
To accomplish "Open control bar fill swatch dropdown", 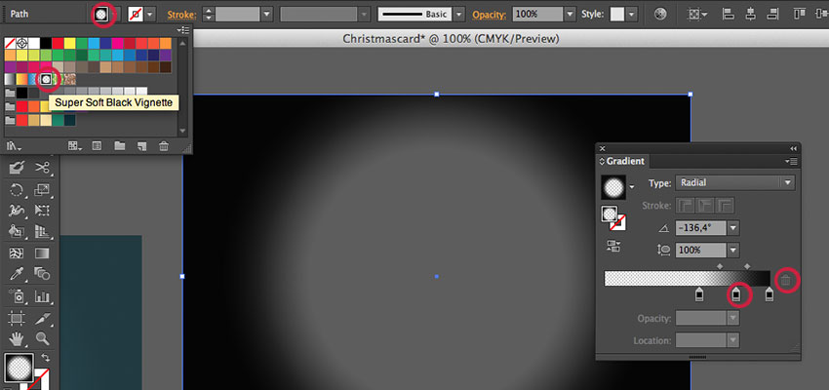I will click(x=114, y=15).
